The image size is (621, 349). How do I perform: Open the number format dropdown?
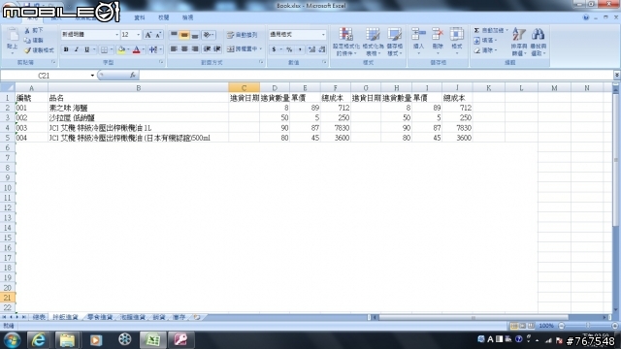[323, 35]
